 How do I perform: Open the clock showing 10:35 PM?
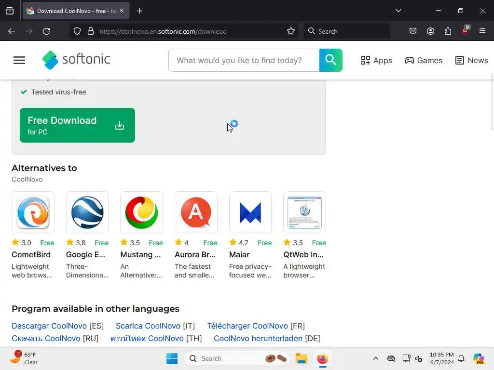[442, 358]
